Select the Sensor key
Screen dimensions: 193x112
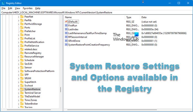pos(28,67)
